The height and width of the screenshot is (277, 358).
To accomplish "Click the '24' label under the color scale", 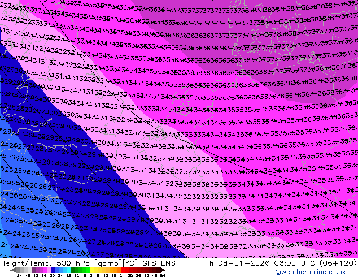I will click(122, 276).
